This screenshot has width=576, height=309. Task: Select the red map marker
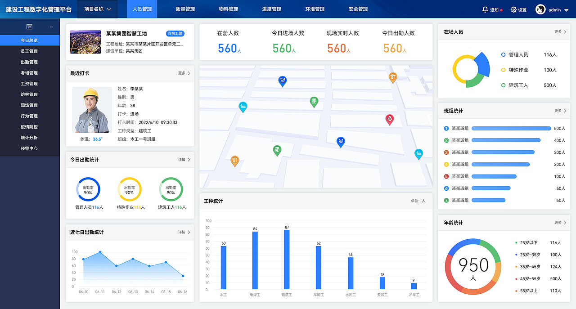390,119
